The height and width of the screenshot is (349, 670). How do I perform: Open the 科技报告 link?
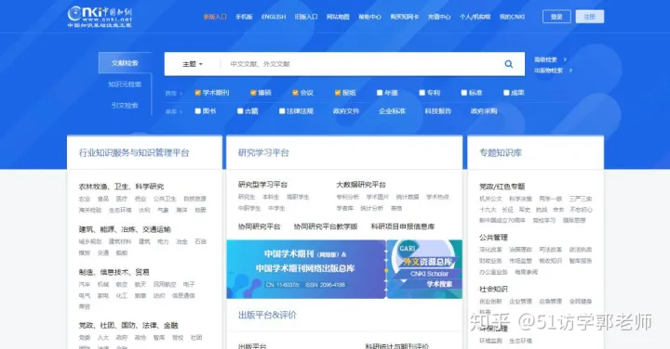[x=438, y=110]
